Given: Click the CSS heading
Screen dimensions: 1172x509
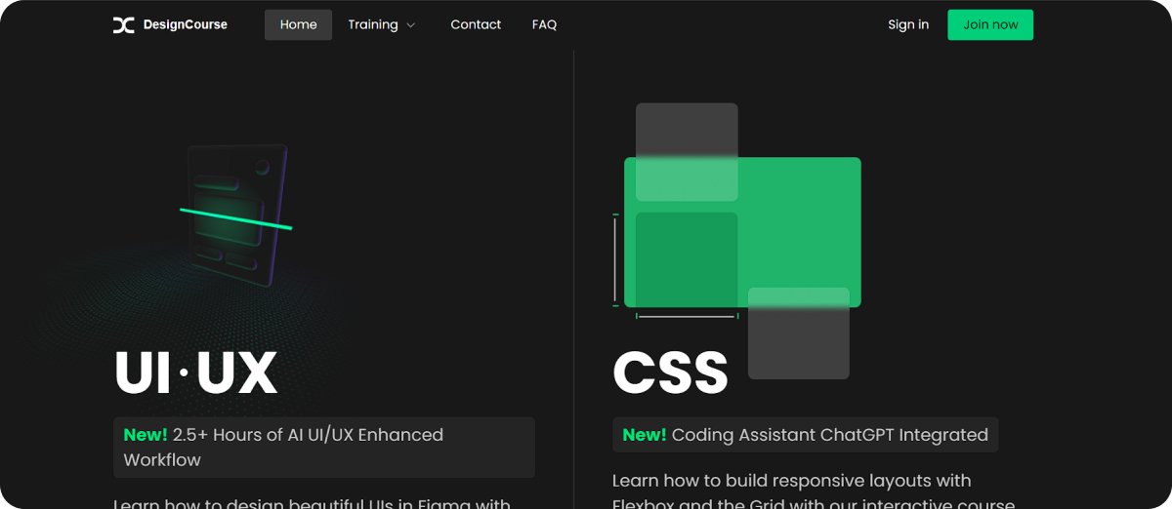Looking at the screenshot, I should pos(670,372).
